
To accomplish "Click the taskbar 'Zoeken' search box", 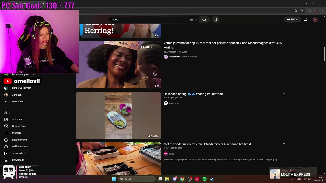I will pos(137,179).
